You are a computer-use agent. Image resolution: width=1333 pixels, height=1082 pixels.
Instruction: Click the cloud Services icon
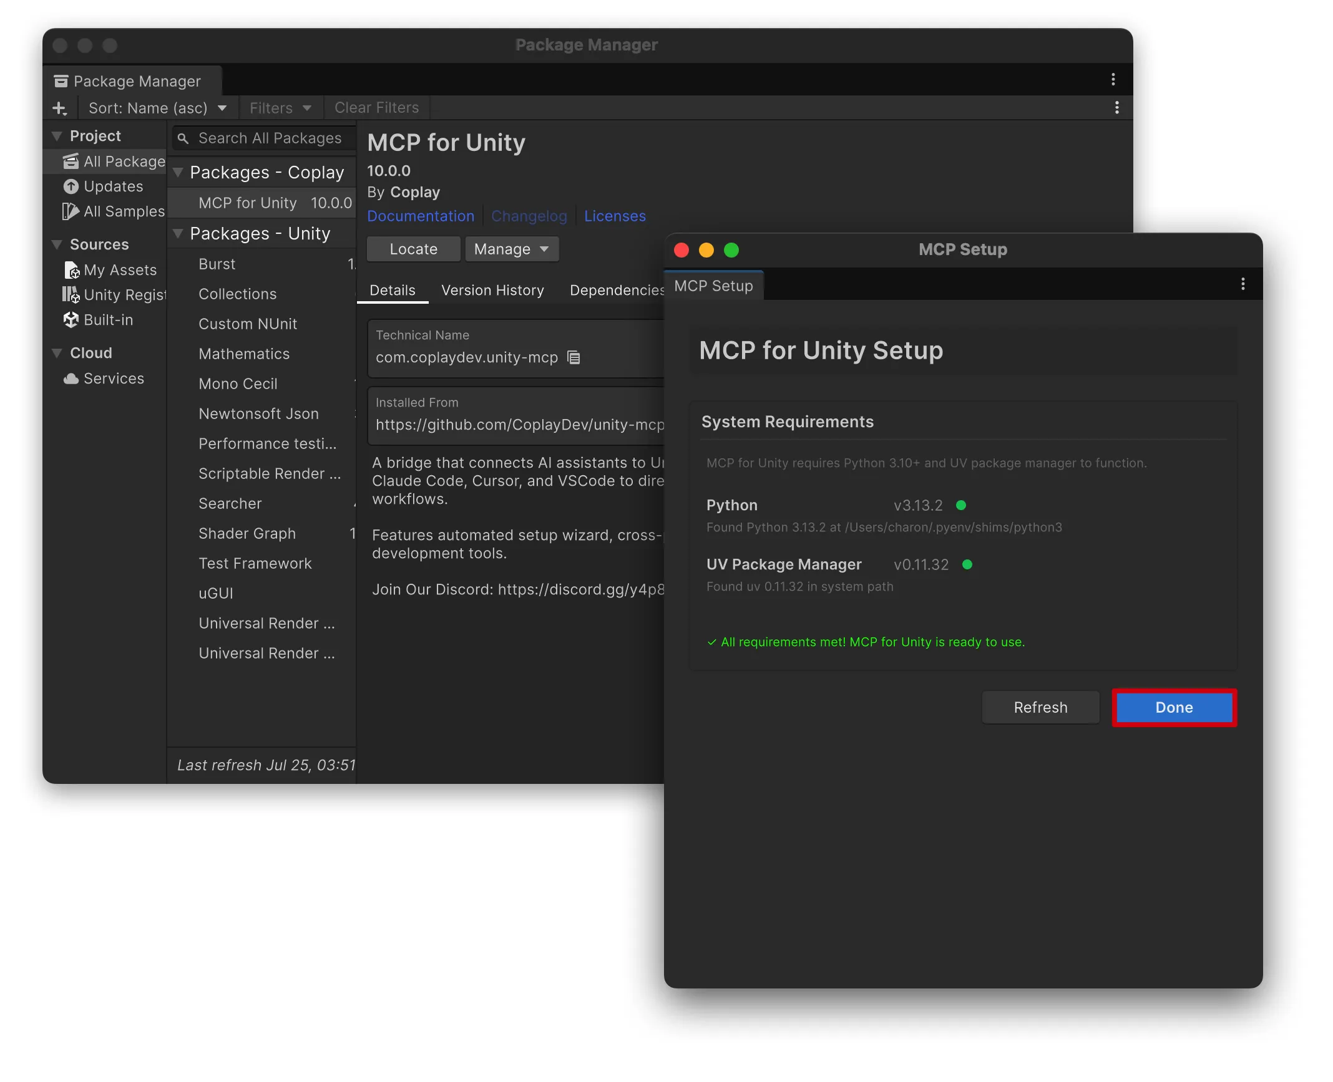click(71, 379)
